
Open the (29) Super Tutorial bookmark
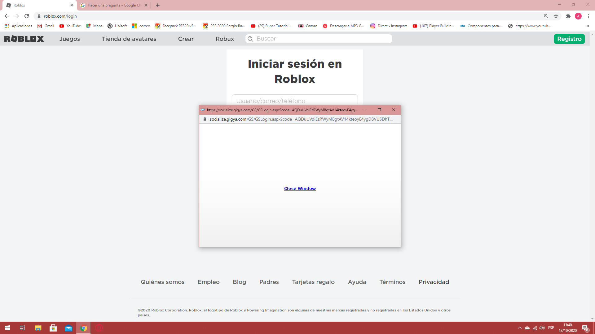[271, 26]
